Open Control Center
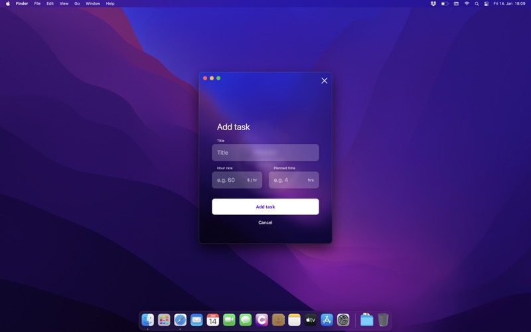 tap(487, 4)
